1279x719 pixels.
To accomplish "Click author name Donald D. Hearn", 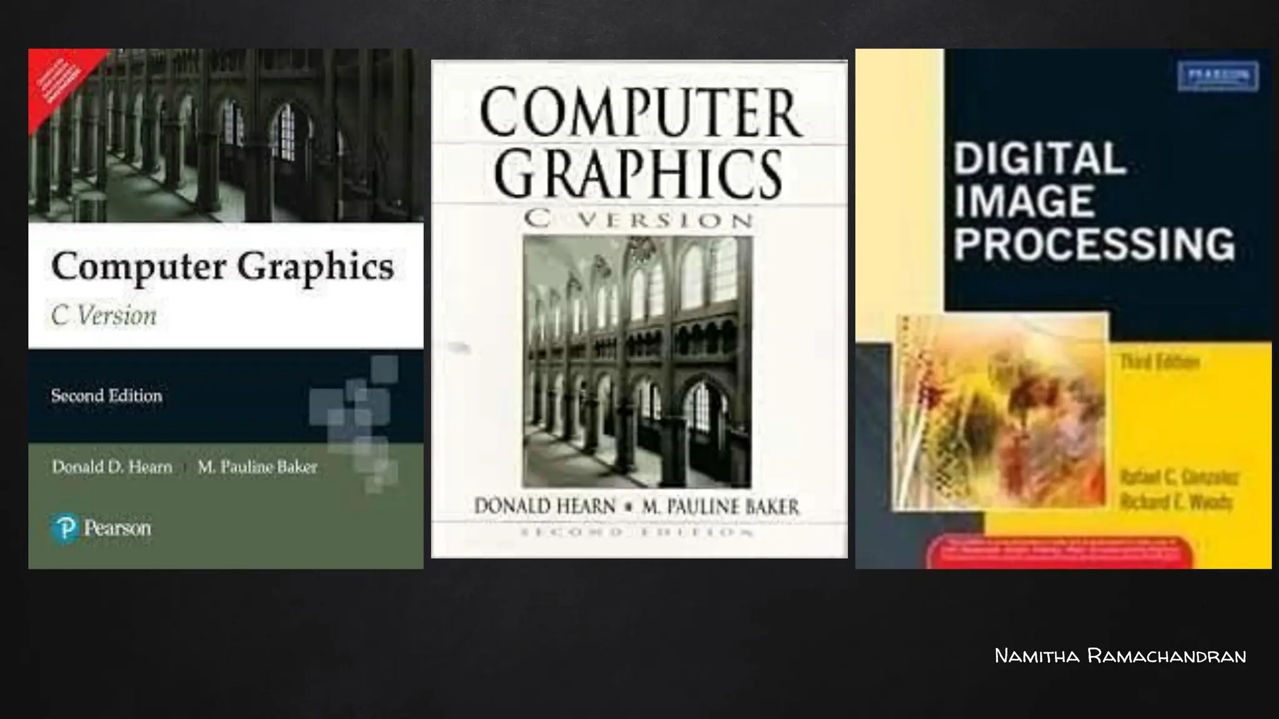I will click(x=112, y=467).
